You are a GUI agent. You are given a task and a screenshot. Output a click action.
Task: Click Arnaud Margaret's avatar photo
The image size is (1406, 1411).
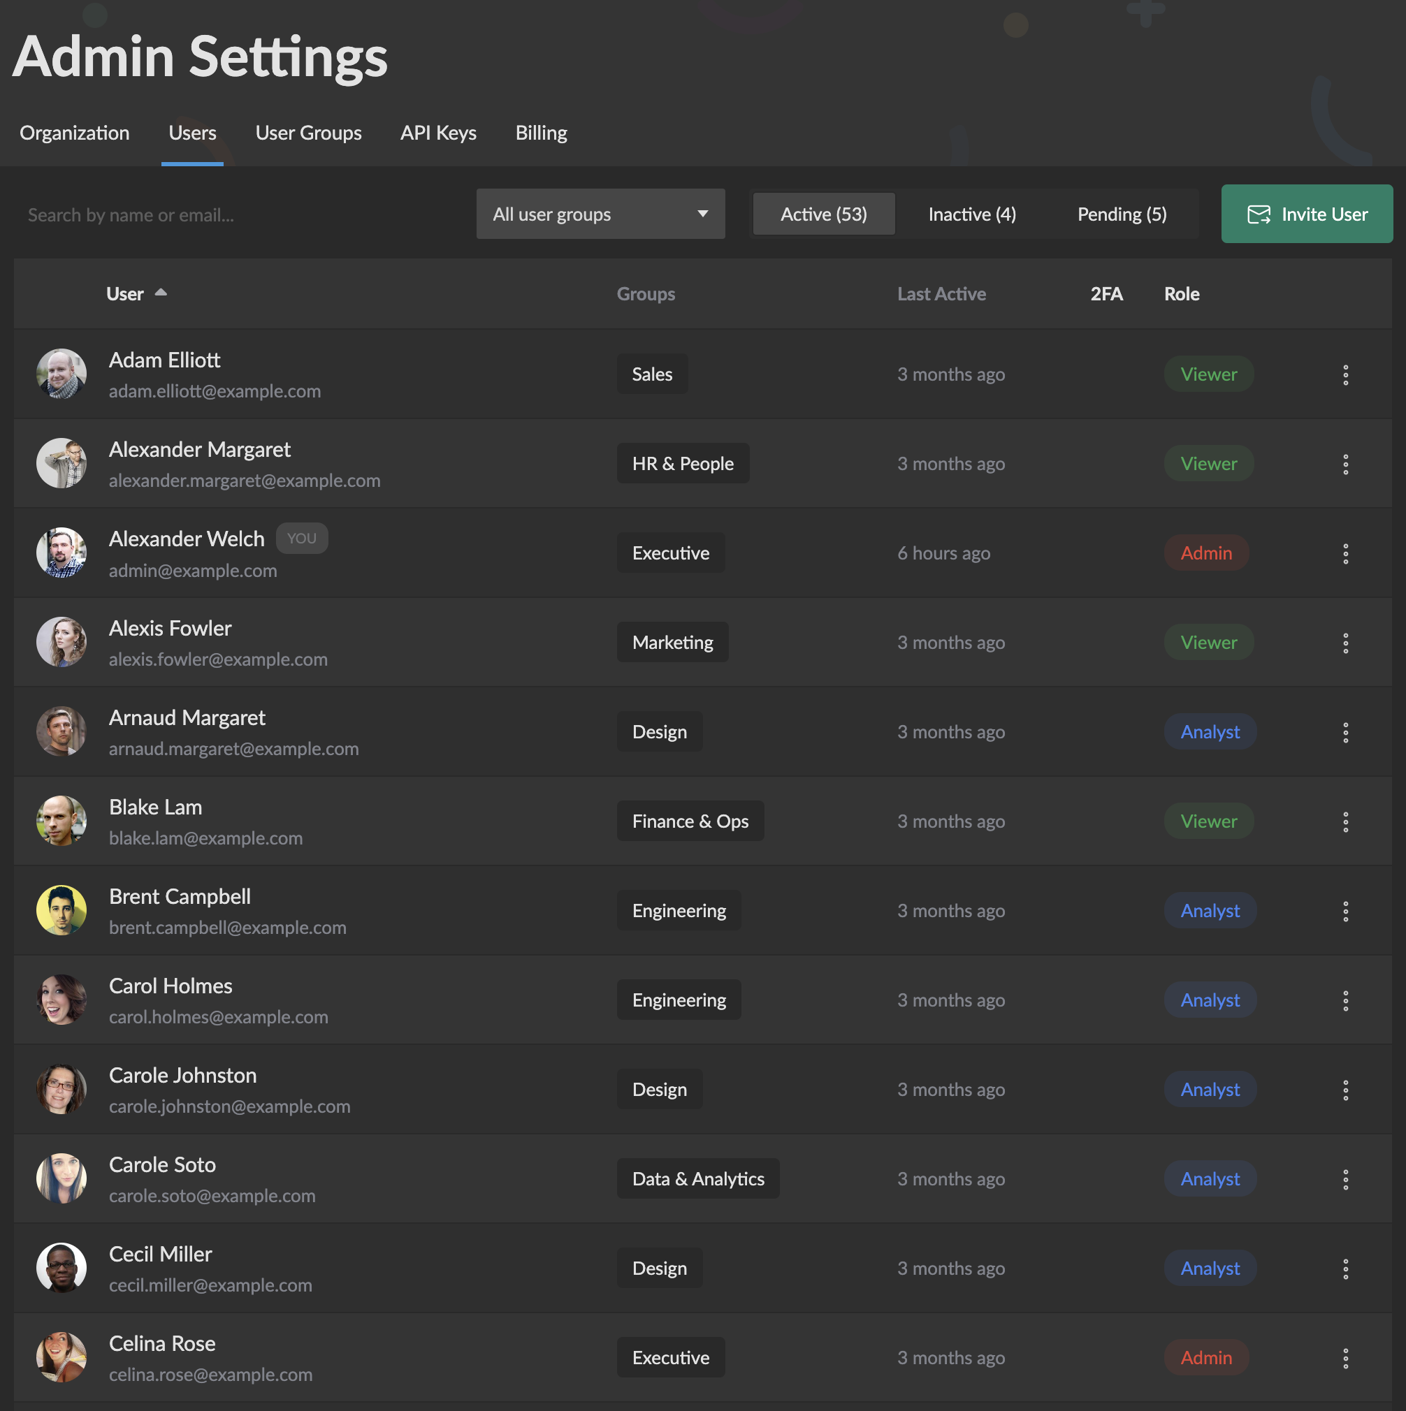pos(61,731)
